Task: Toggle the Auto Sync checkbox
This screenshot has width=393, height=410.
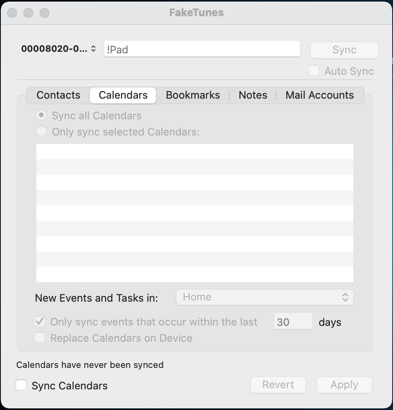Action: click(x=314, y=71)
